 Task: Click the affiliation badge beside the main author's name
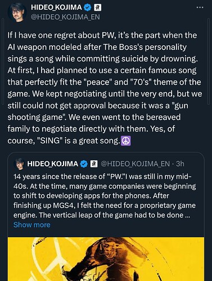[x=97, y=7]
